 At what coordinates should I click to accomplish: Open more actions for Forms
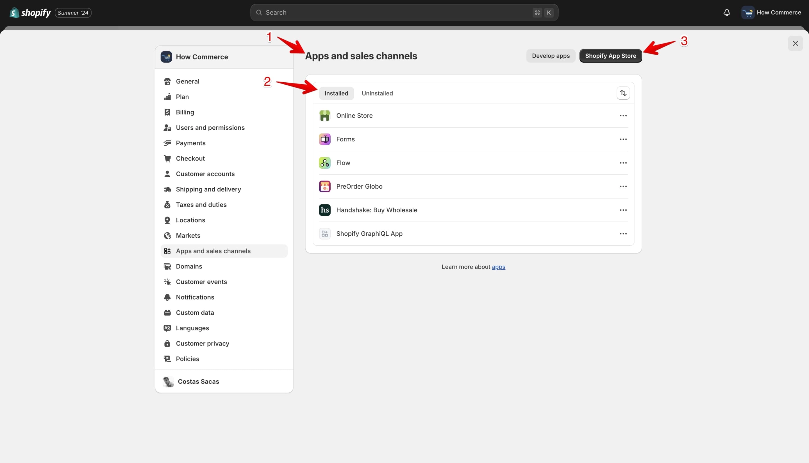(x=623, y=139)
